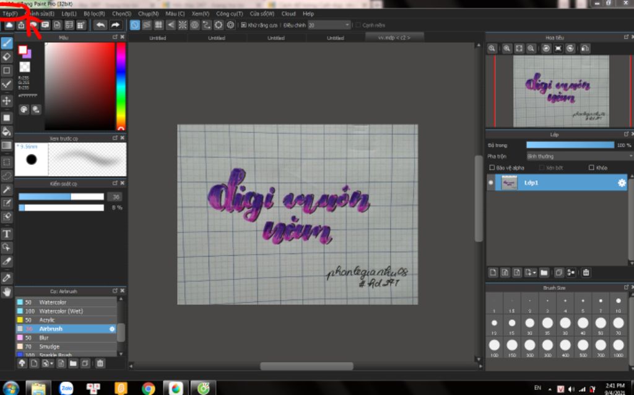Open the Help menu
The width and height of the screenshot is (634, 395).
[308, 14]
